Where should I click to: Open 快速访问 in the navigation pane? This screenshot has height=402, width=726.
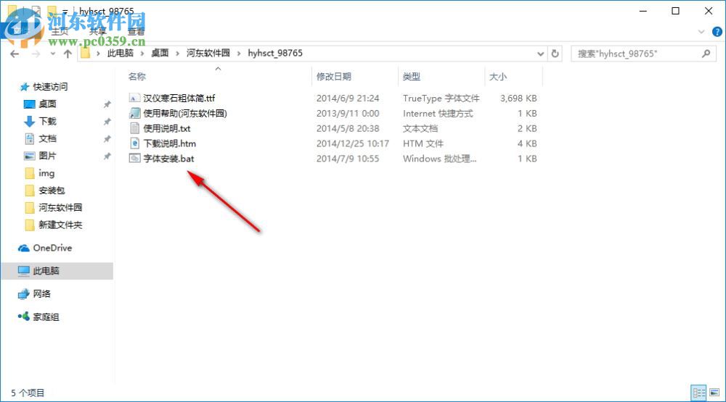click(x=50, y=87)
